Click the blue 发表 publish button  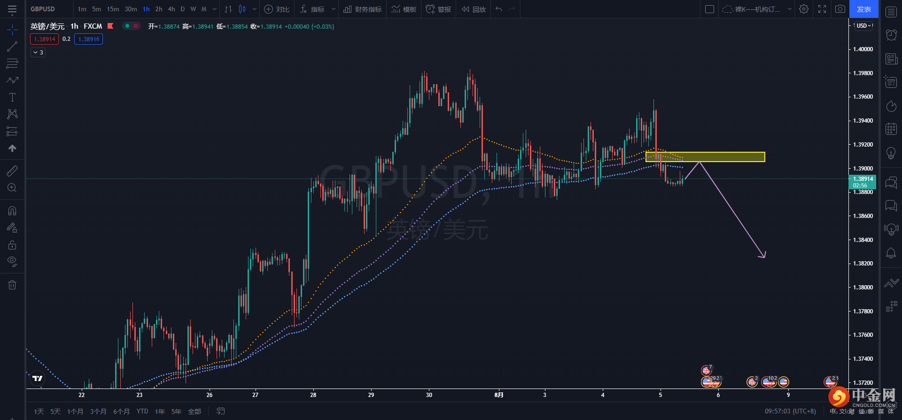point(864,9)
